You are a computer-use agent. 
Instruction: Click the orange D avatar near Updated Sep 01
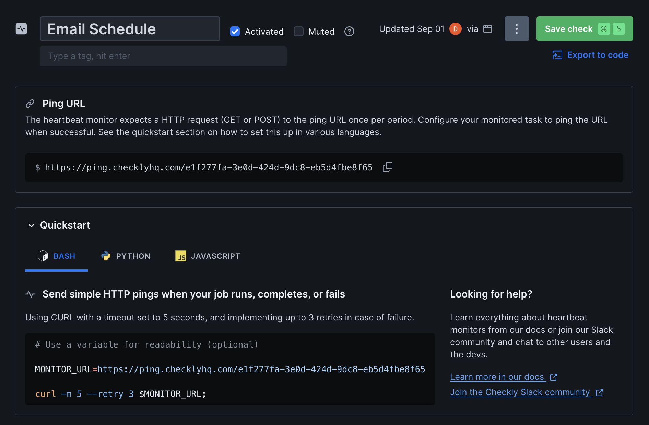point(455,29)
